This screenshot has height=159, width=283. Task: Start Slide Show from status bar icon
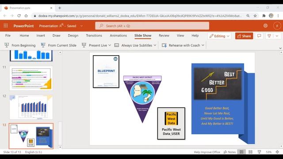(259, 152)
